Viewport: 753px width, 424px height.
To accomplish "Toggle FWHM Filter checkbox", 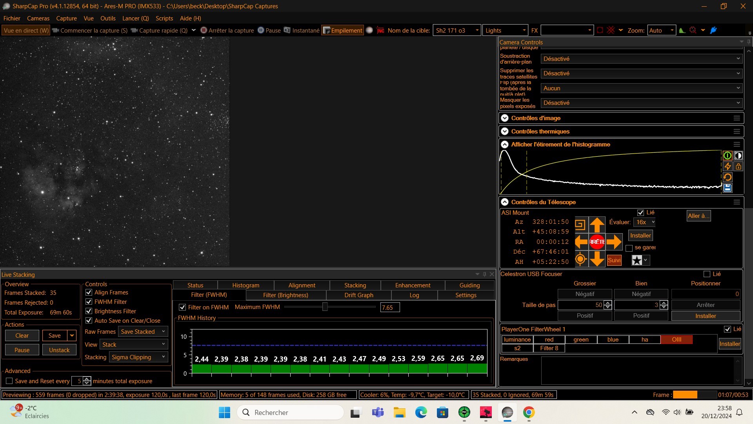I will pyautogui.click(x=89, y=302).
